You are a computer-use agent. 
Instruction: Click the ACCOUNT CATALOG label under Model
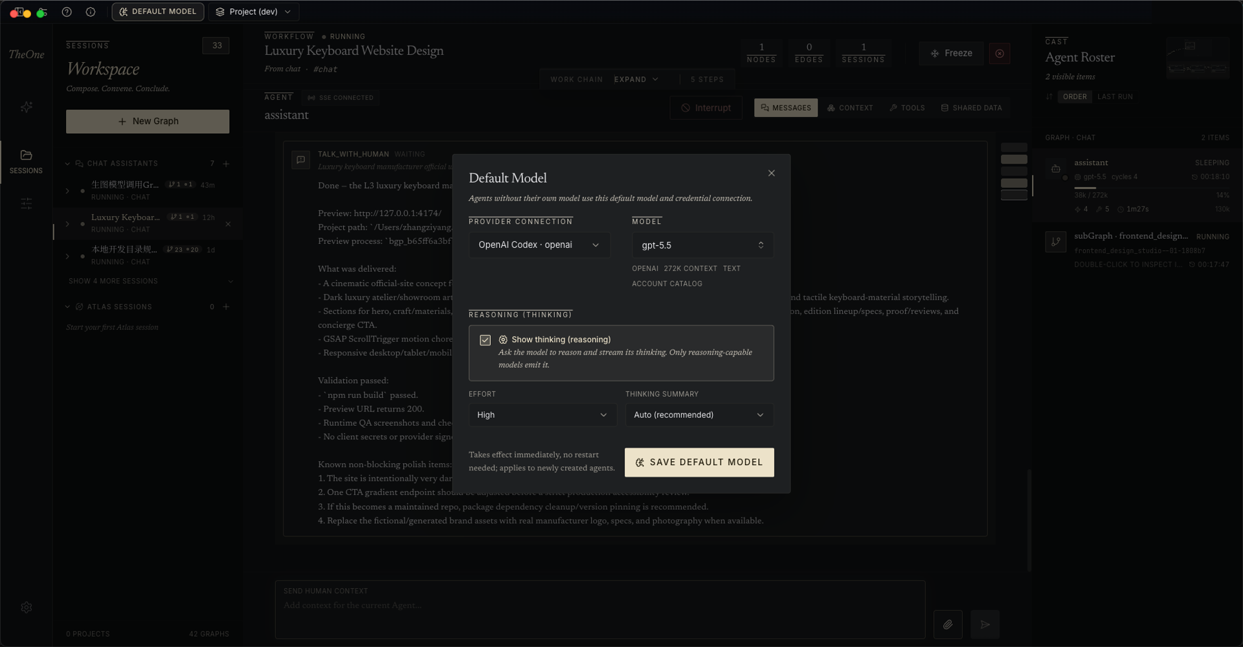[x=667, y=283]
